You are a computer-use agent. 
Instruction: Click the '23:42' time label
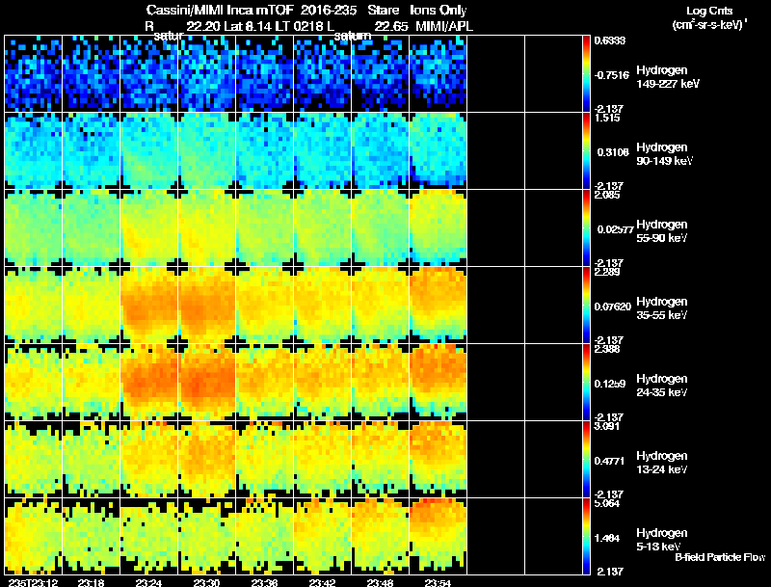point(322,583)
